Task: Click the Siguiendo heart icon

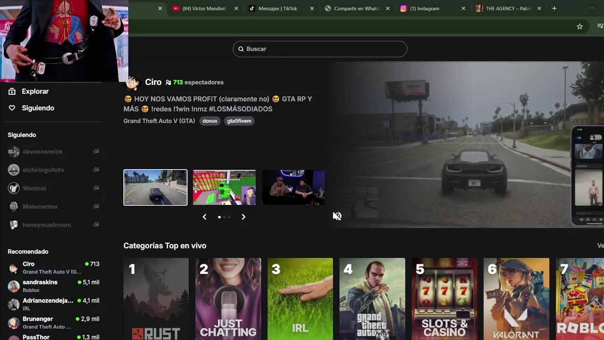Action: [x=12, y=108]
